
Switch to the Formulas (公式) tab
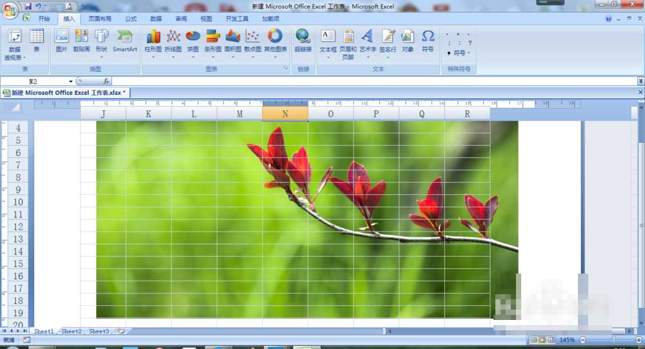(x=131, y=19)
